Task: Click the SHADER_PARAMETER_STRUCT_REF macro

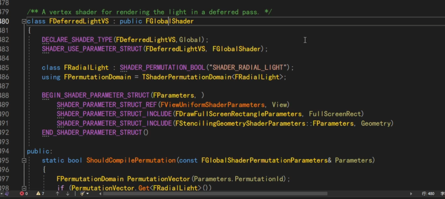Action: click(x=107, y=105)
